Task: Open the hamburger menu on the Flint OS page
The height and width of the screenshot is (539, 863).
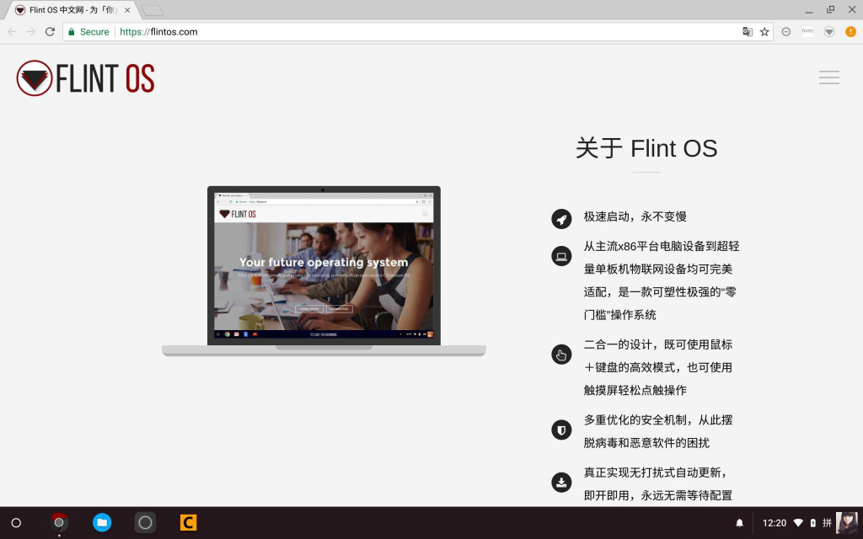Action: click(x=829, y=77)
